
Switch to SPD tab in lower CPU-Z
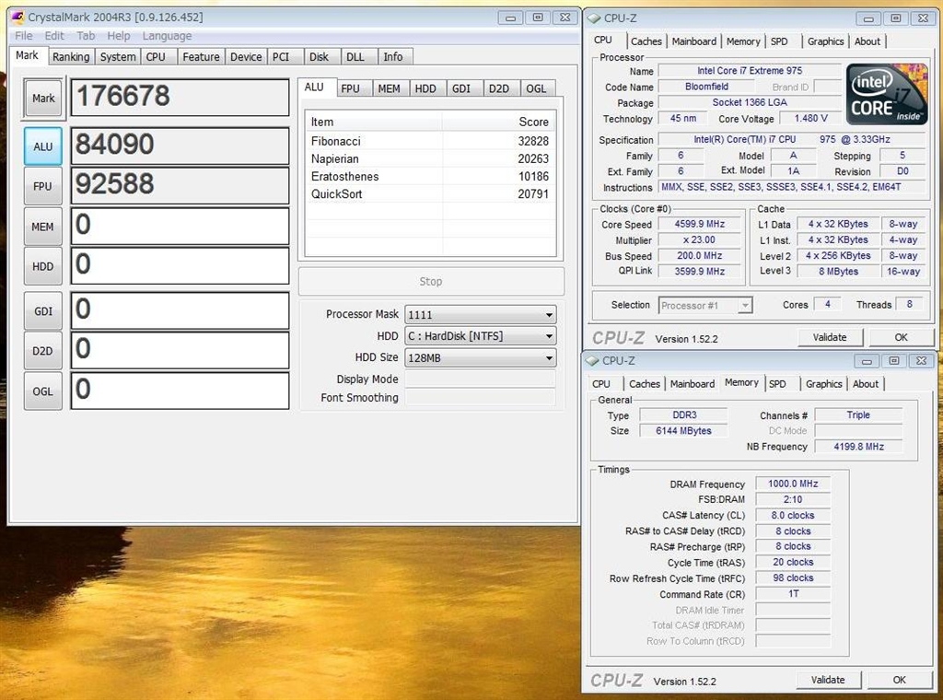(777, 384)
